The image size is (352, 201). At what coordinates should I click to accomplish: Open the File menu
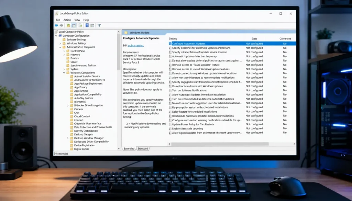(x=58, y=20)
